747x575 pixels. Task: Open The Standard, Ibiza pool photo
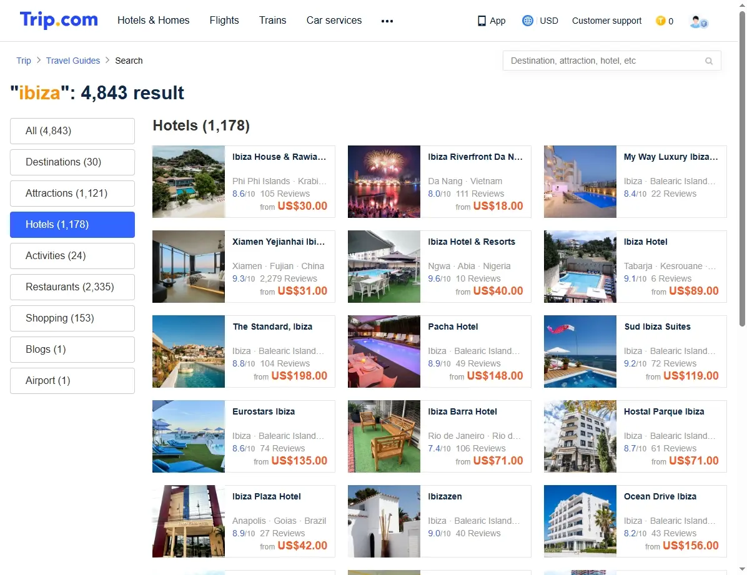click(x=189, y=351)
